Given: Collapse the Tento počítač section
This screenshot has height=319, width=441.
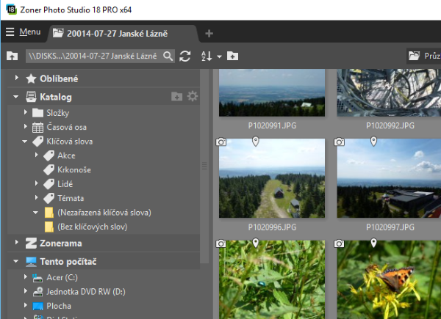Looking at the screenshot, I should tap(15, 262).
